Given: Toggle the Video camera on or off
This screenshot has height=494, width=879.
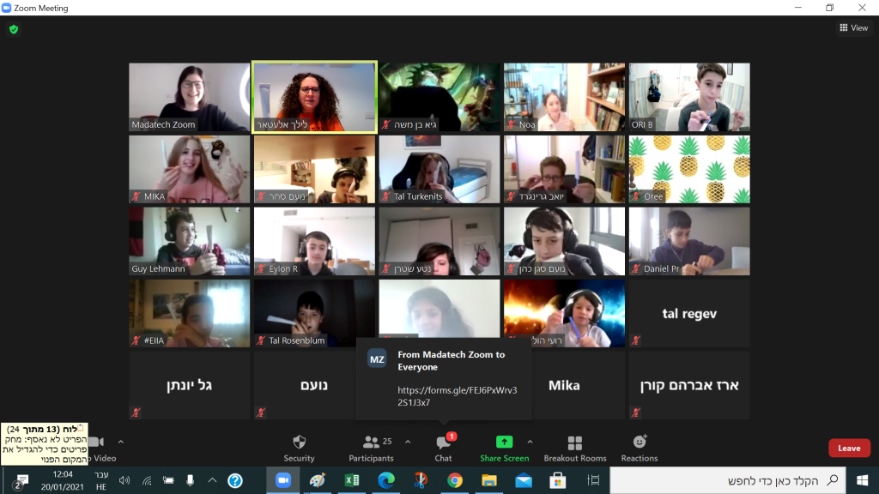Looking at the screenshot, I should tap(98, 447).
